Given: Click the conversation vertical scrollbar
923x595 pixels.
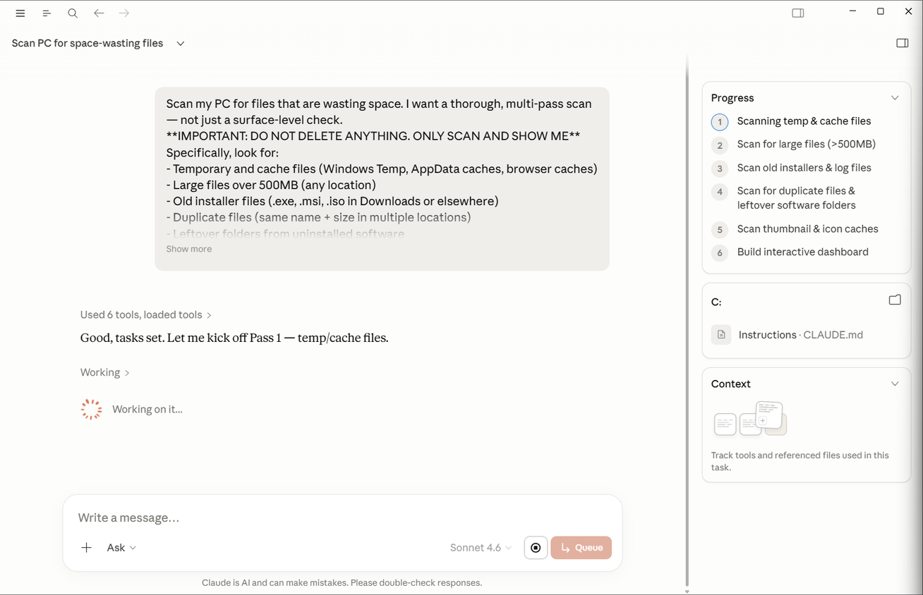Looking at the screenshot, I should (x=687, y=324).
